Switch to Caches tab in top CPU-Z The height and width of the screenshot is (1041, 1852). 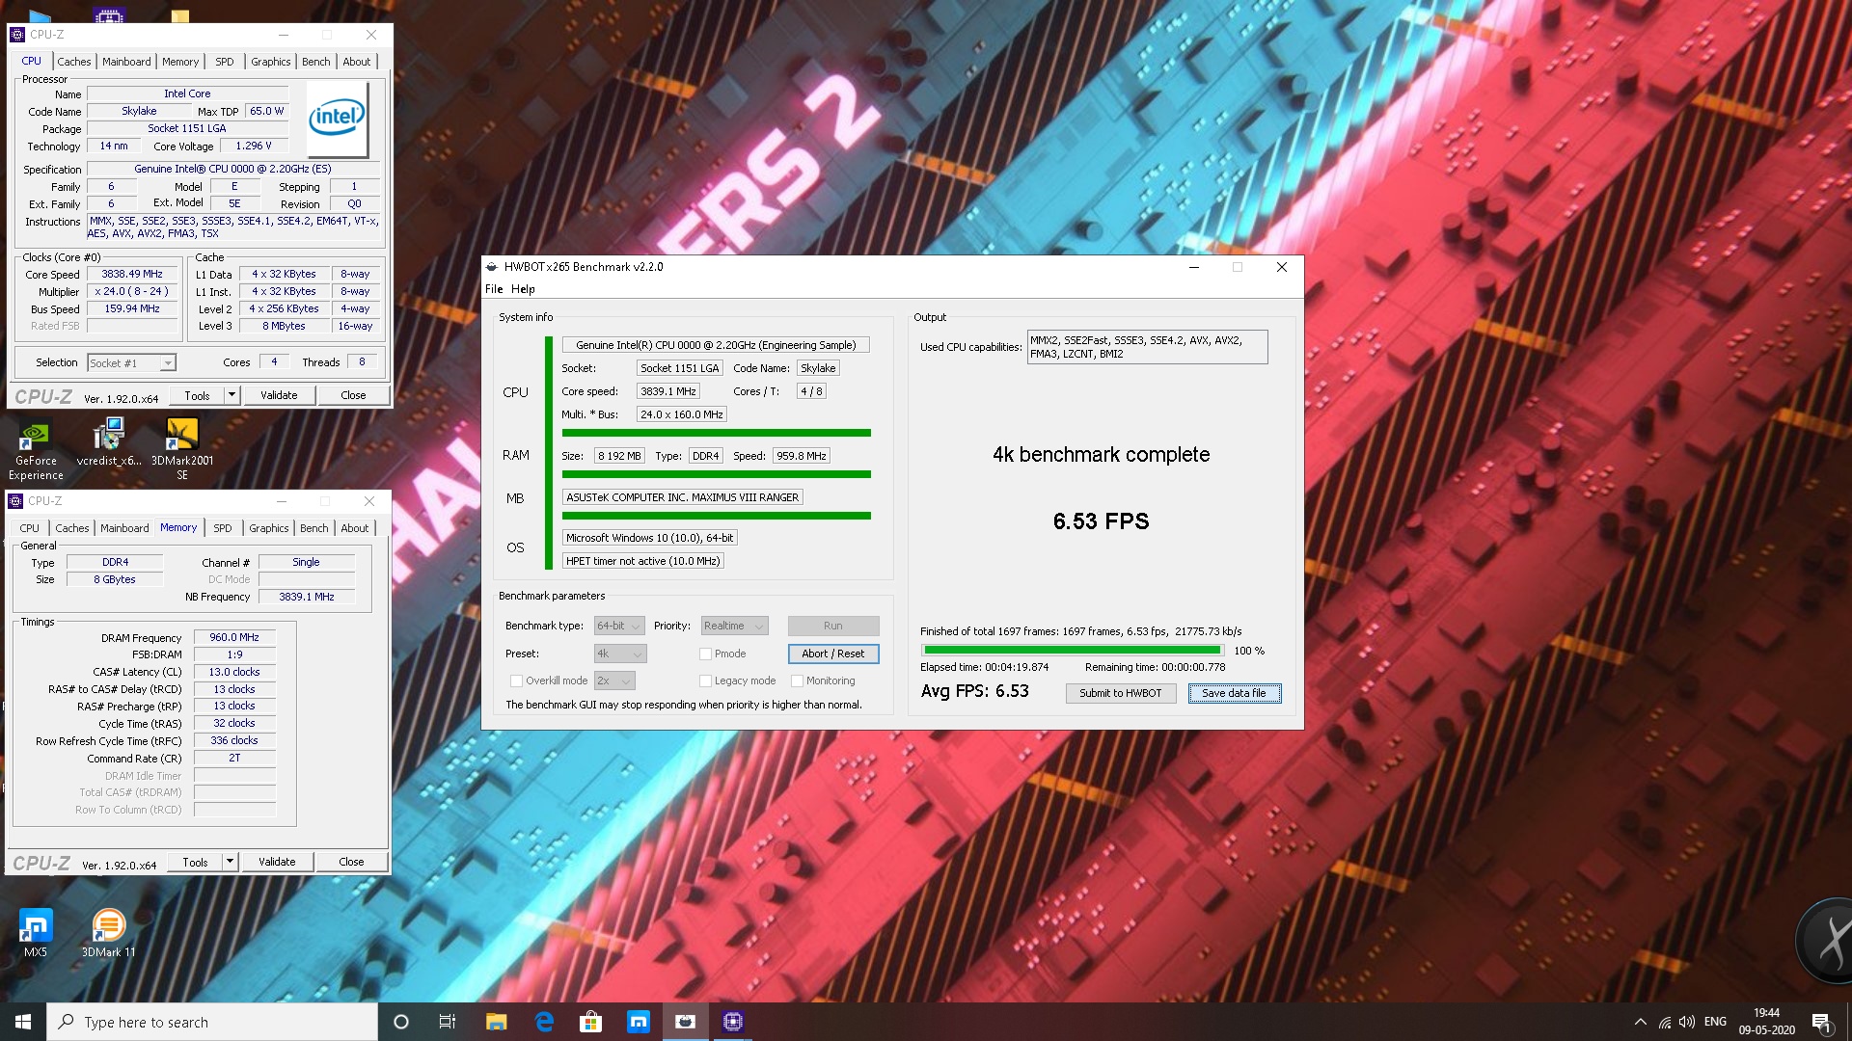coord(73,62)
